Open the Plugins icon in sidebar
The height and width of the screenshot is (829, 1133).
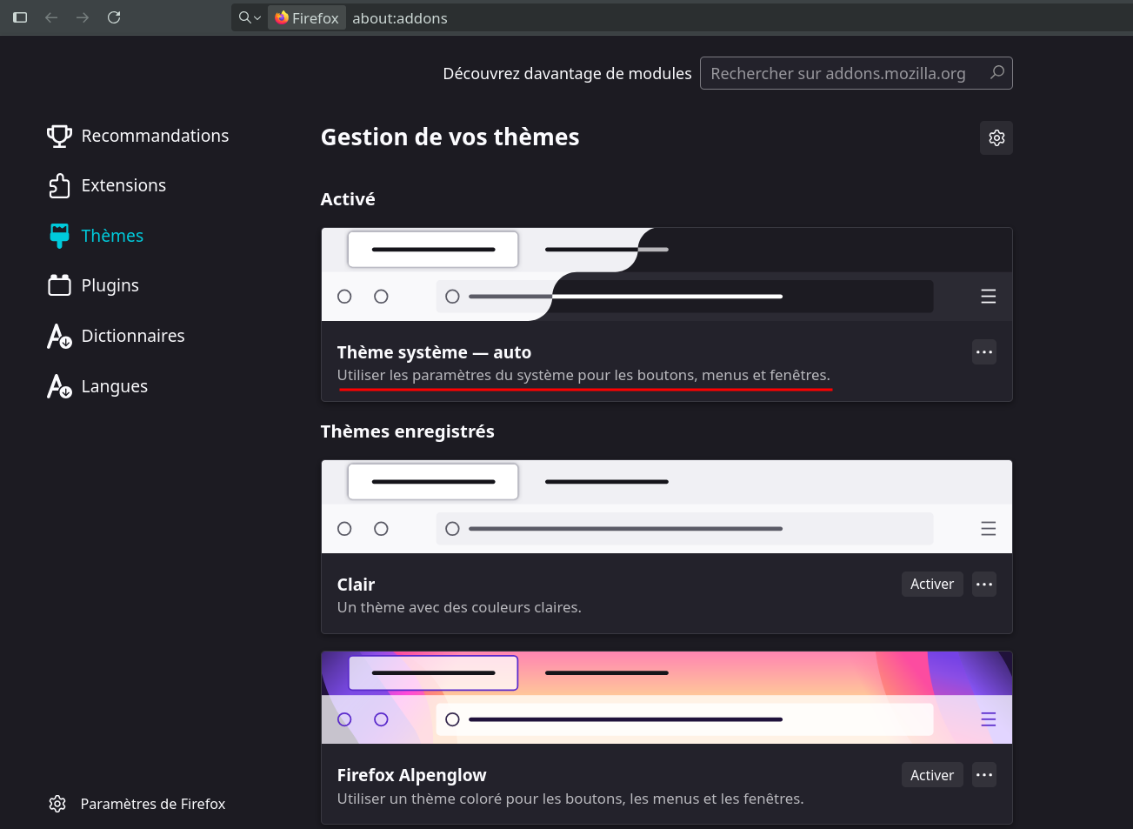pos(59,285)
